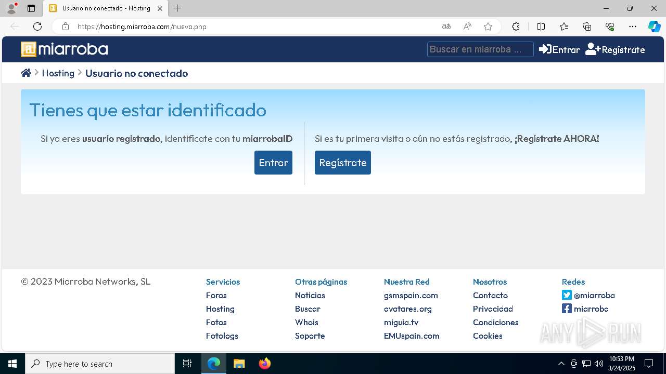This screenshot has height=374, width=666.
Task: Visit avatares.org link
Action: click(x=408, y=309)
